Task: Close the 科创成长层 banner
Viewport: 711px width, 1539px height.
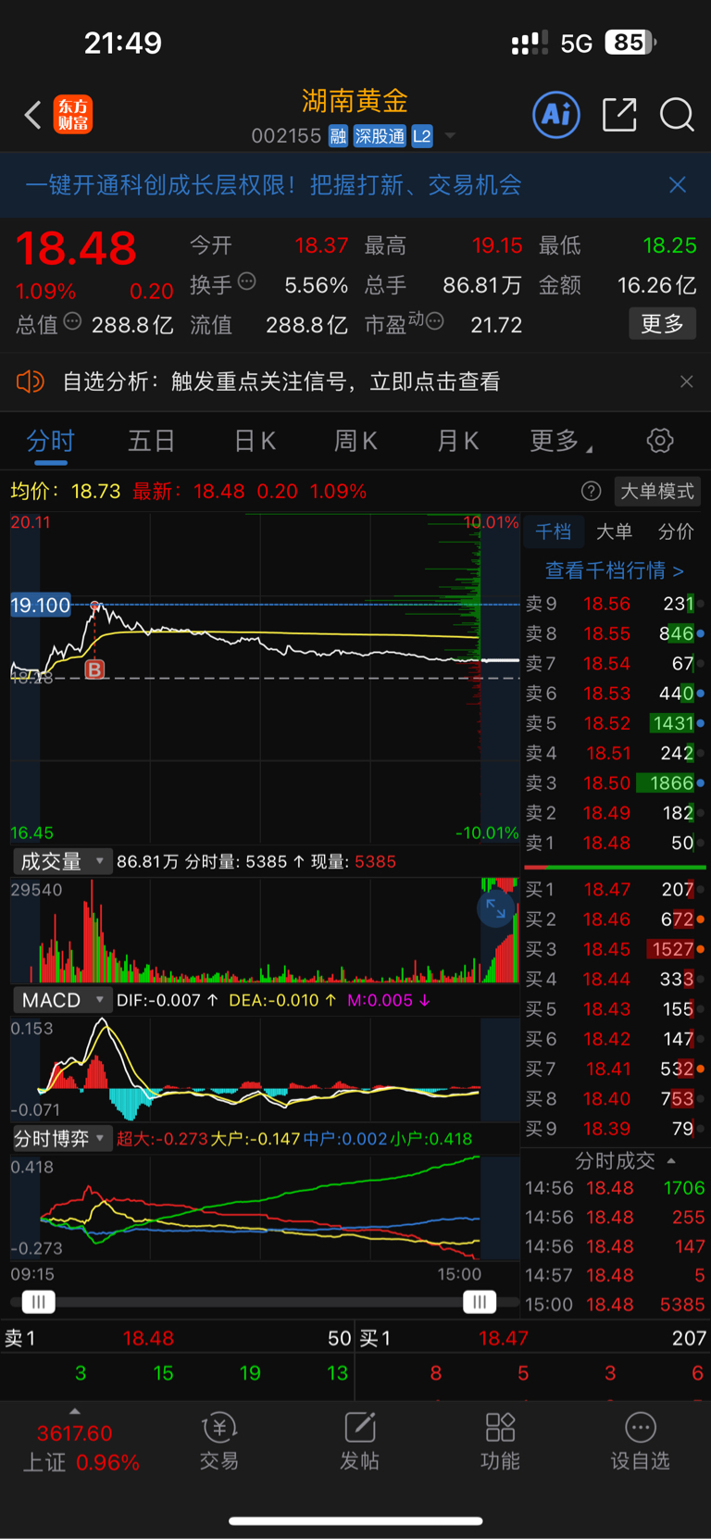Action: 678,184
